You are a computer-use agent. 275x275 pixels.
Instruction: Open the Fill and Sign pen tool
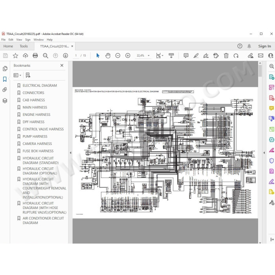[206, 56]
